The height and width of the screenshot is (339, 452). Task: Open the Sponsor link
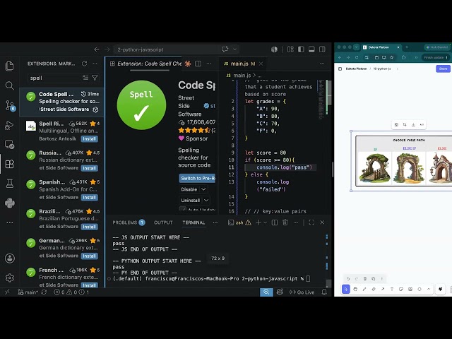click(x=193, y=138)
